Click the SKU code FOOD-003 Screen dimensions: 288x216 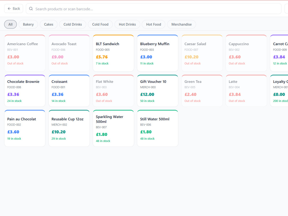(x=147, y=50)
